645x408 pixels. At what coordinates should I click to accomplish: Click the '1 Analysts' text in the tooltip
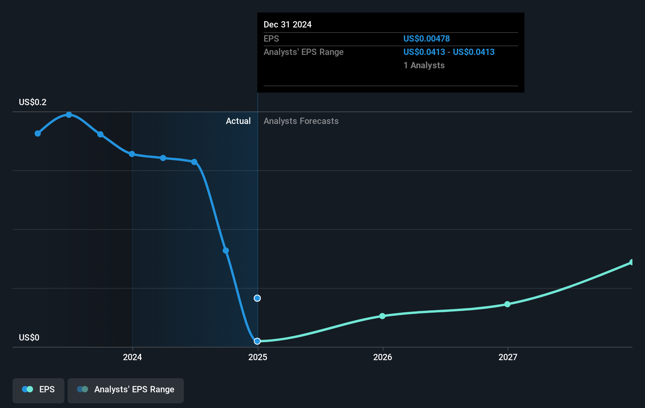pyautogui.click(x=424, y=65)
